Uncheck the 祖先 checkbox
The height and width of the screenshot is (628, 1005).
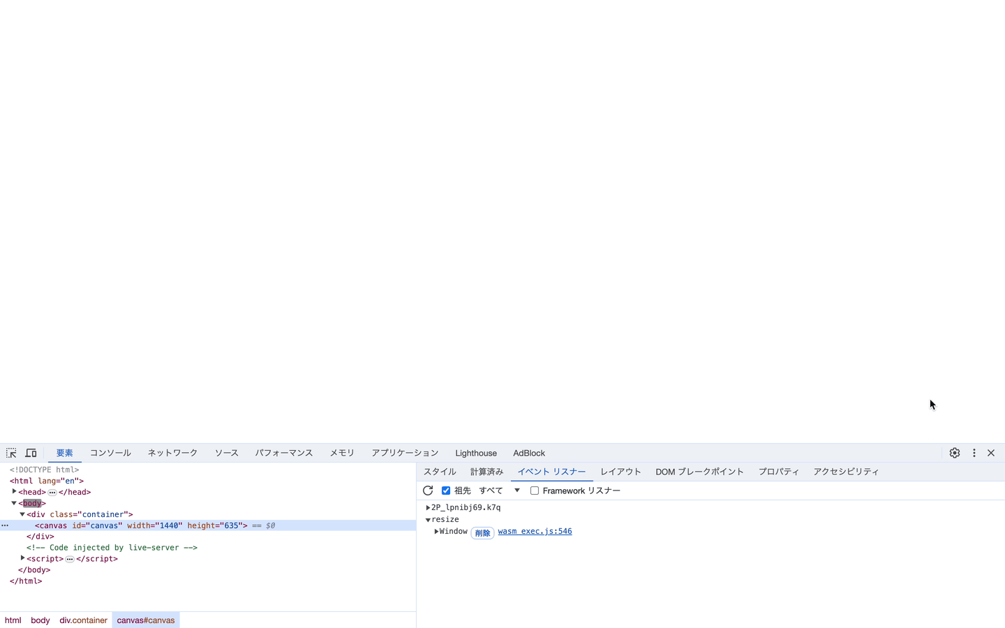coord(446,491)
